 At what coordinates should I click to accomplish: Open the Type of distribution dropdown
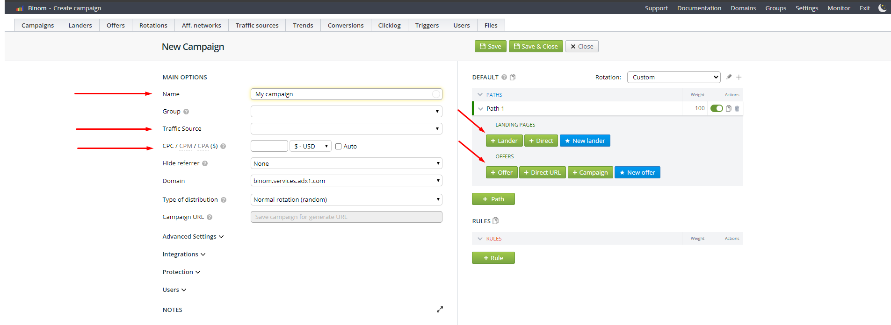[347, 199]
